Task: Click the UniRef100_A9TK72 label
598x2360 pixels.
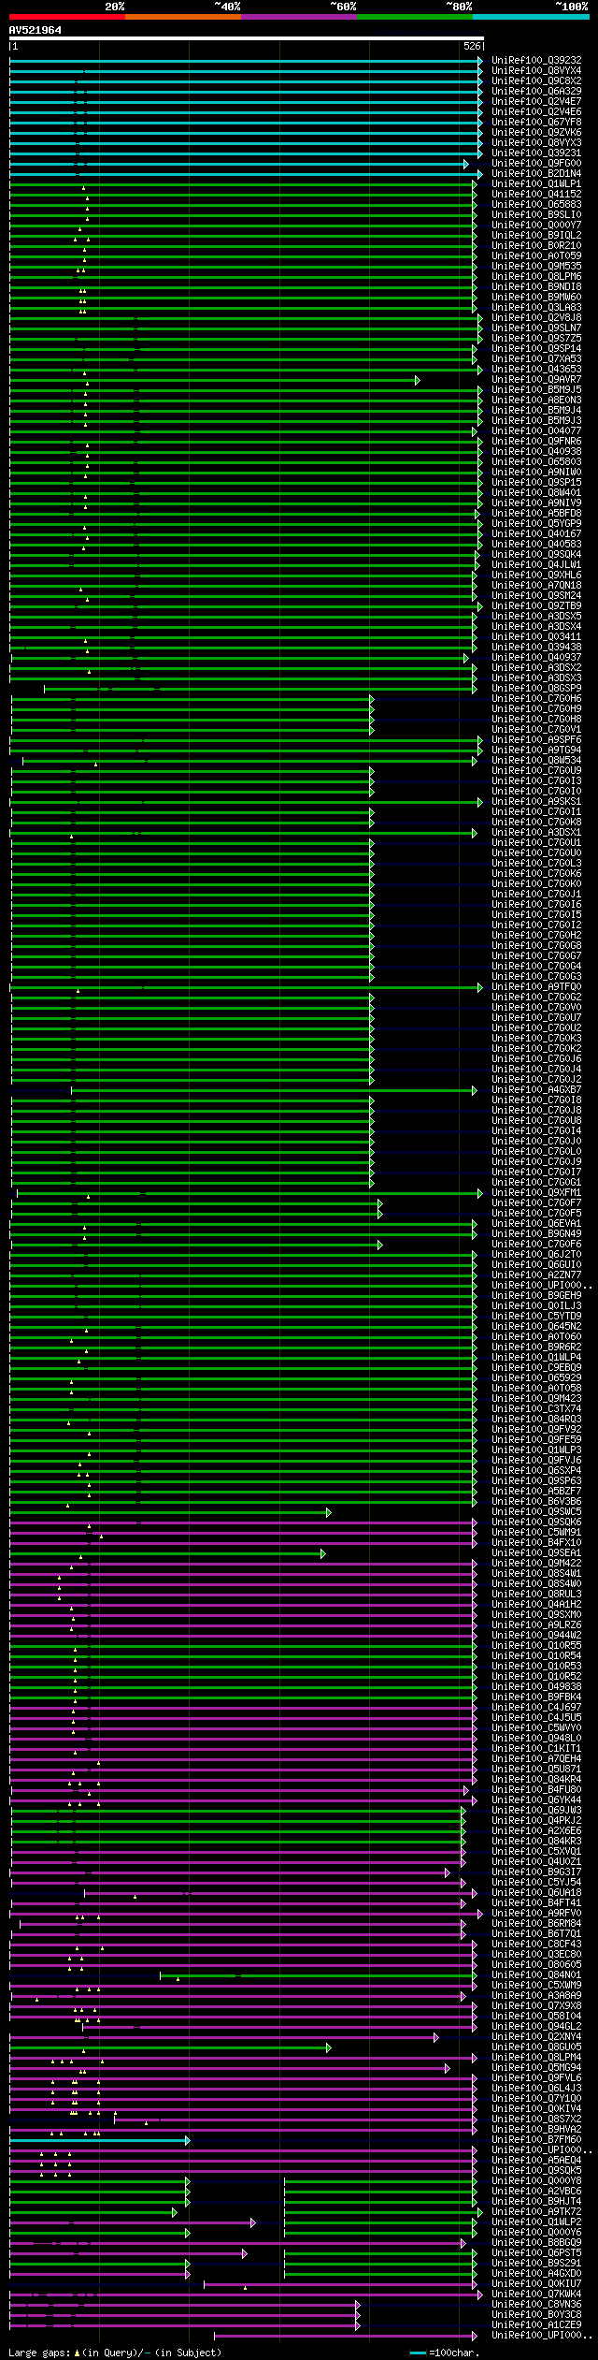Action: coord(536,2212)
